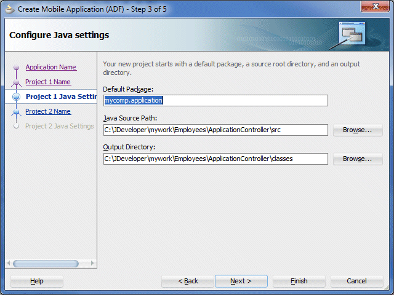394x295 pixels.
Task: Click the Application Name wizard step link
Action: click(x=51, y=67)
